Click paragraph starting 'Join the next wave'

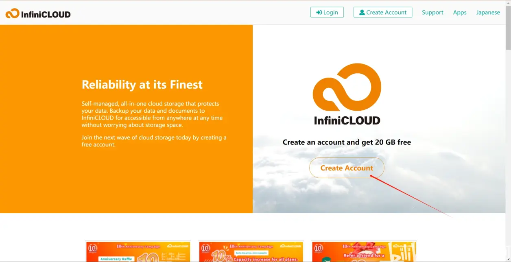(x=154, y=141)
